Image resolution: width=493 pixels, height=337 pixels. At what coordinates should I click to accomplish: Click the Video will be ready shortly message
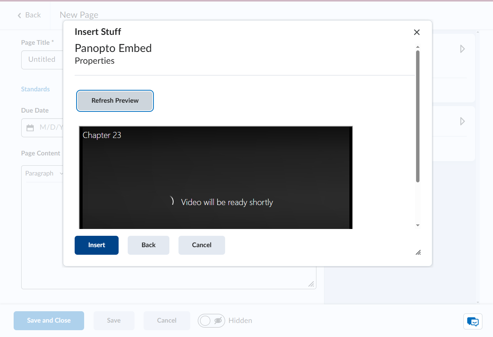(x=227, y=202)
